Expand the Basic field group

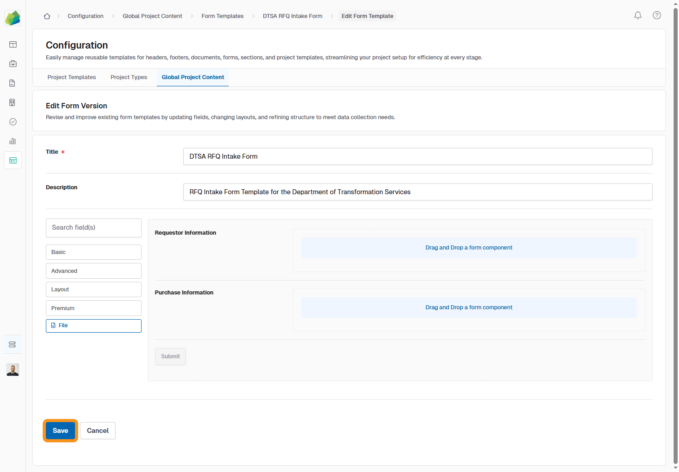pyautogui.click(x=93, y=252)
